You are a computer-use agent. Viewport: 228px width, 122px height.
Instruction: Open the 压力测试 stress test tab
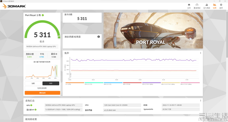207,6
